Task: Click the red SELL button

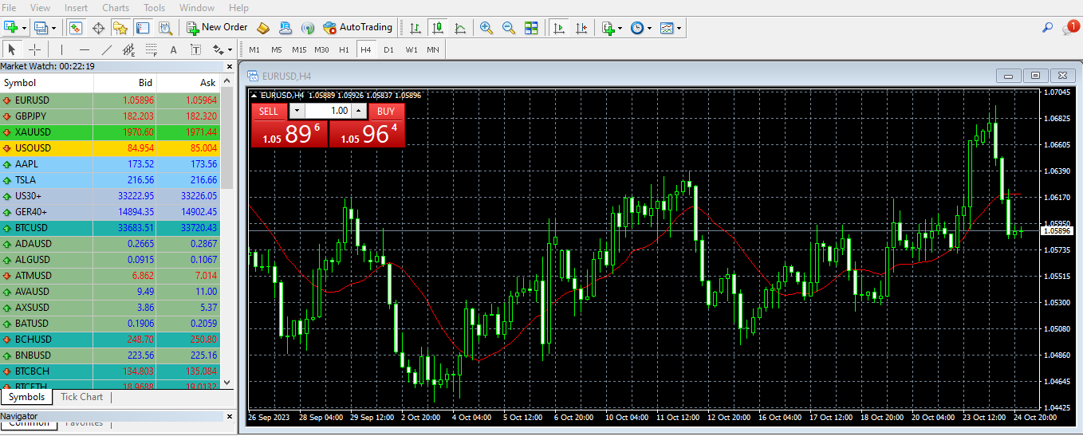Action: pos(269,112)
